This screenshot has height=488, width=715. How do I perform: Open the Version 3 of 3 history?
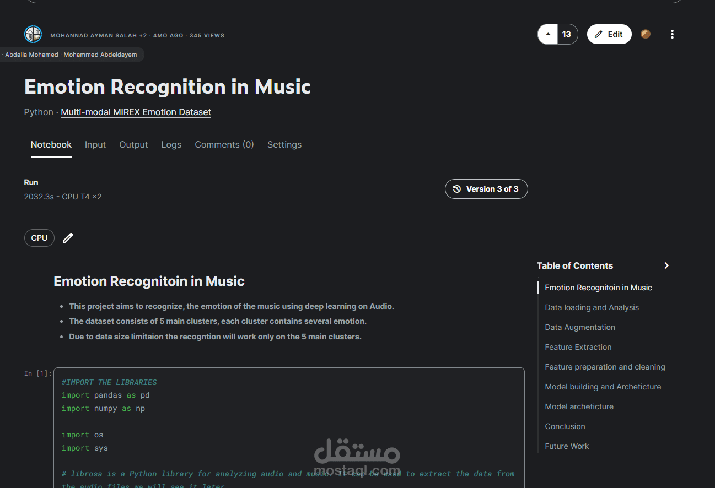click(x=486, y=189)
